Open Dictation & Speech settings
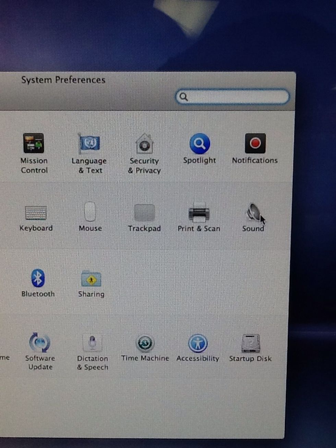This screenshot has height=448, width=336. point(92,343)
